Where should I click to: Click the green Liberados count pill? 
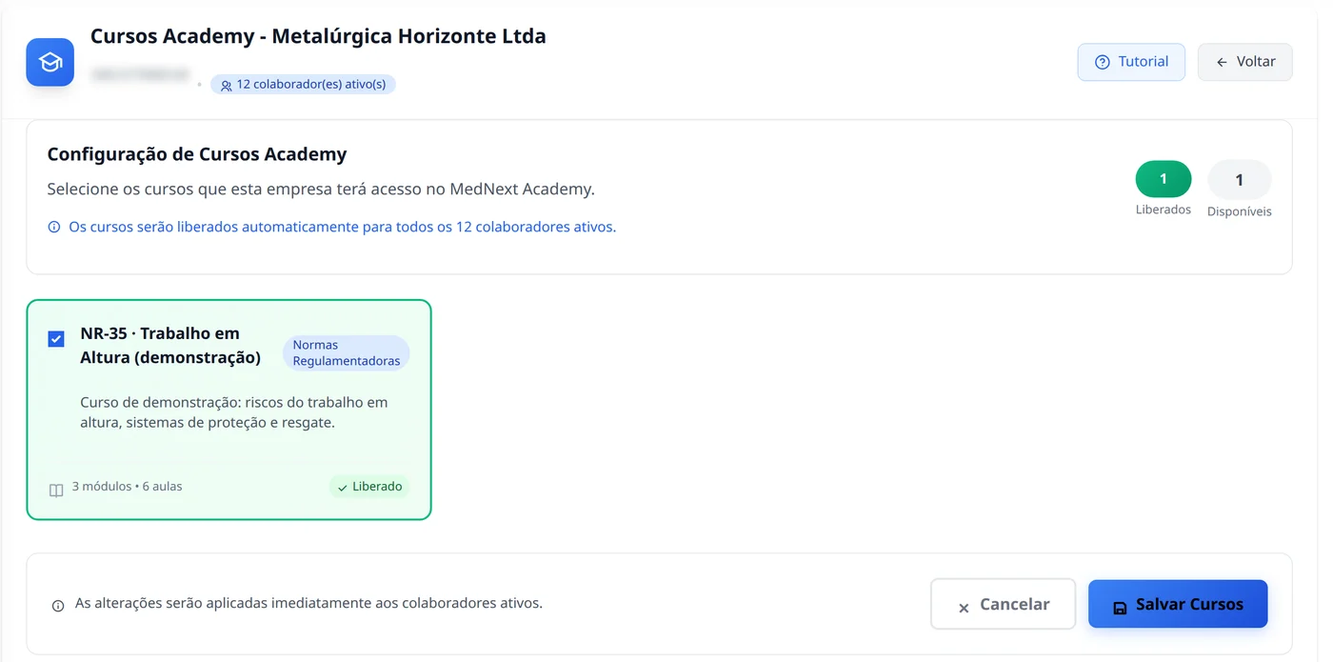pyautogui.click(x=1164, y=179)
